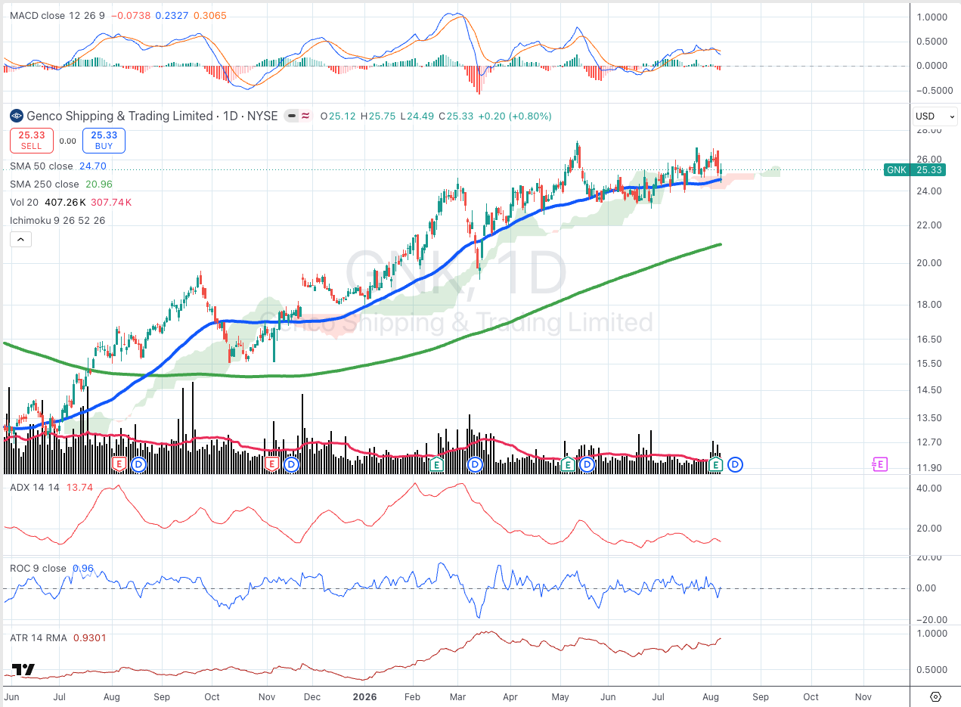Click the blue 25.33 BUY button
This screenshot has height=707, width=961.
click(x=104, y=141)
